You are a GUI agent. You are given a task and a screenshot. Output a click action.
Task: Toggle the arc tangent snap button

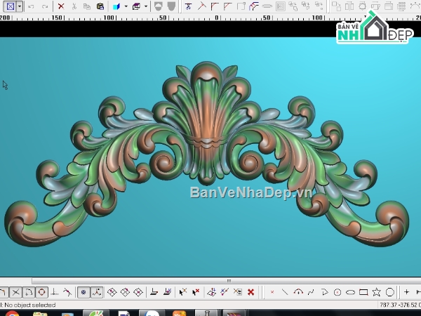point(29,292)
